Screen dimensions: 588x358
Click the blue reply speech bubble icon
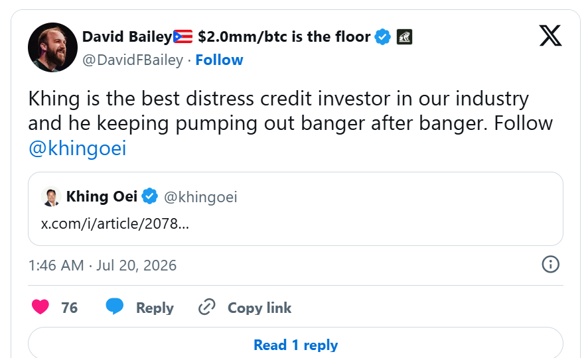click(x=114, y=306)
